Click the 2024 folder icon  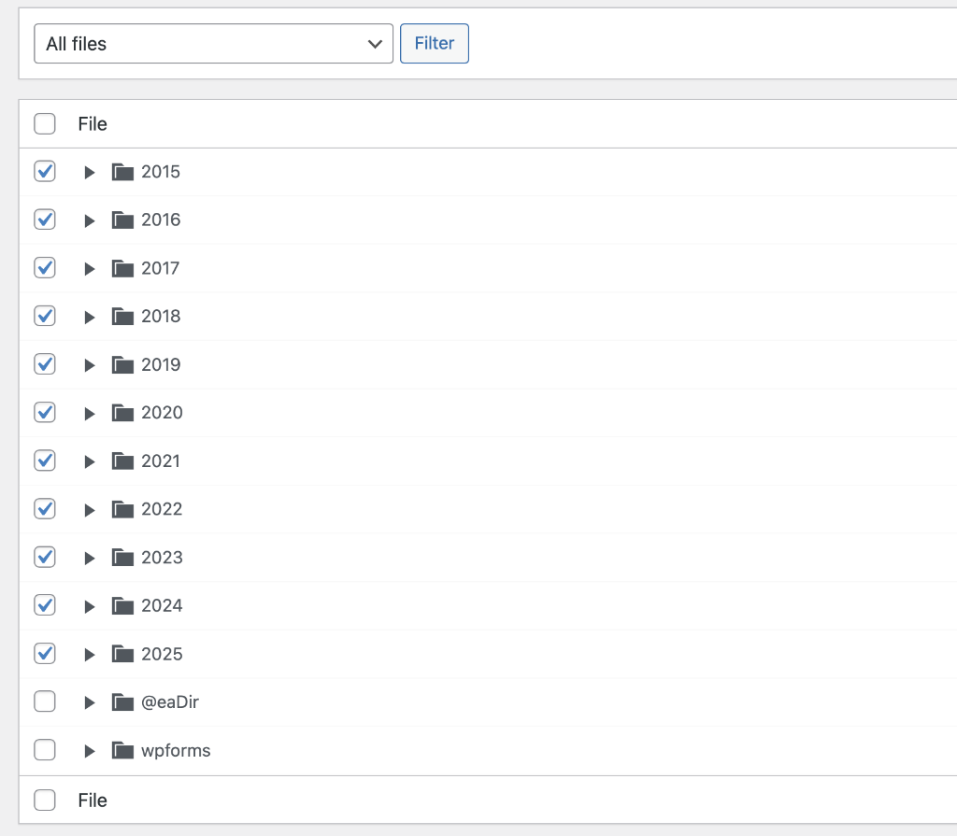click(x=122, y=606)
